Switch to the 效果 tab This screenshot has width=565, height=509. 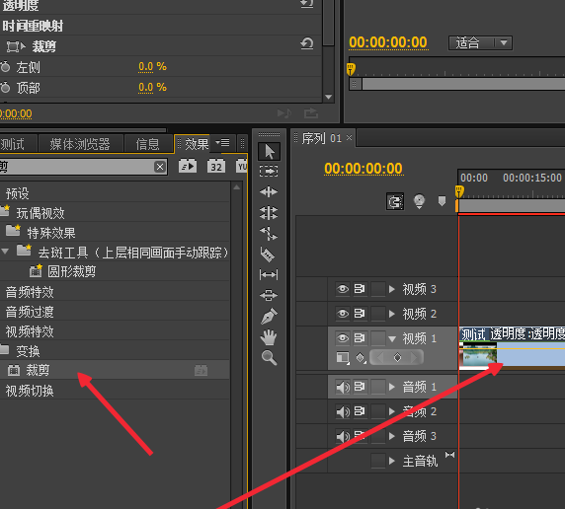point(197,144)
